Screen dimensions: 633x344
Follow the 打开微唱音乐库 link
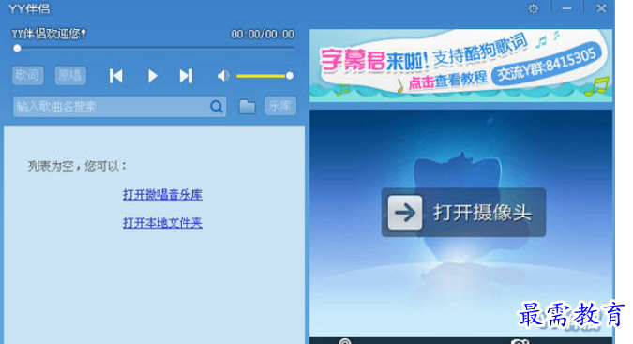point(162,195)
